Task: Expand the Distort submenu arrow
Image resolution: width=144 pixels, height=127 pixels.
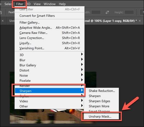Action: coord(82,70)
